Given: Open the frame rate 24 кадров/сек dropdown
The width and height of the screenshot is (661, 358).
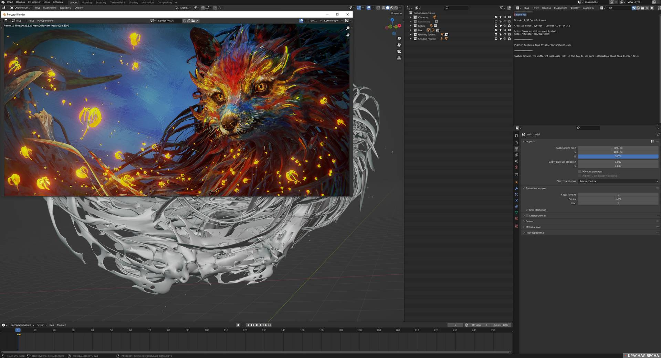Looking at the screenshot, I should pyautogui.click(x=618, y=181).
